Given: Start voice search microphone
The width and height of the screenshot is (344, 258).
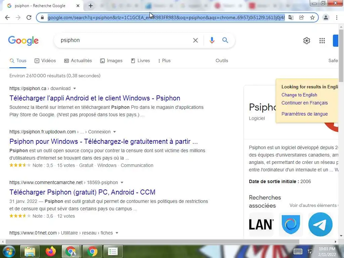Looking at the screenshot, I should 212,40.
